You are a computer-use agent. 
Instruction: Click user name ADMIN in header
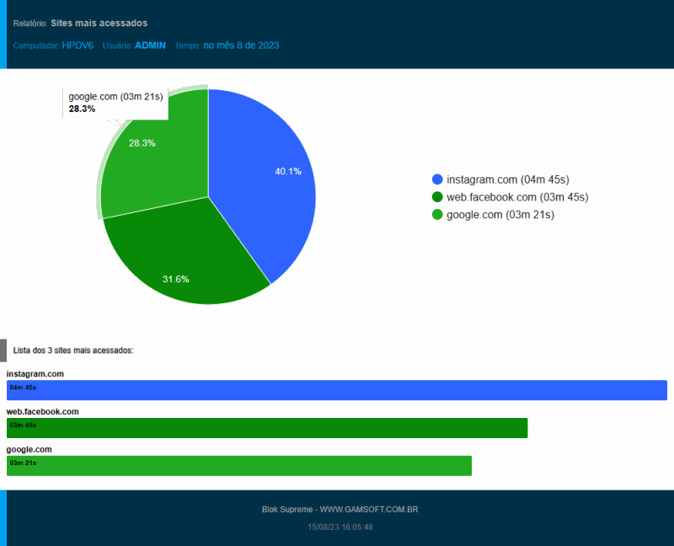[x=150, y=45]
